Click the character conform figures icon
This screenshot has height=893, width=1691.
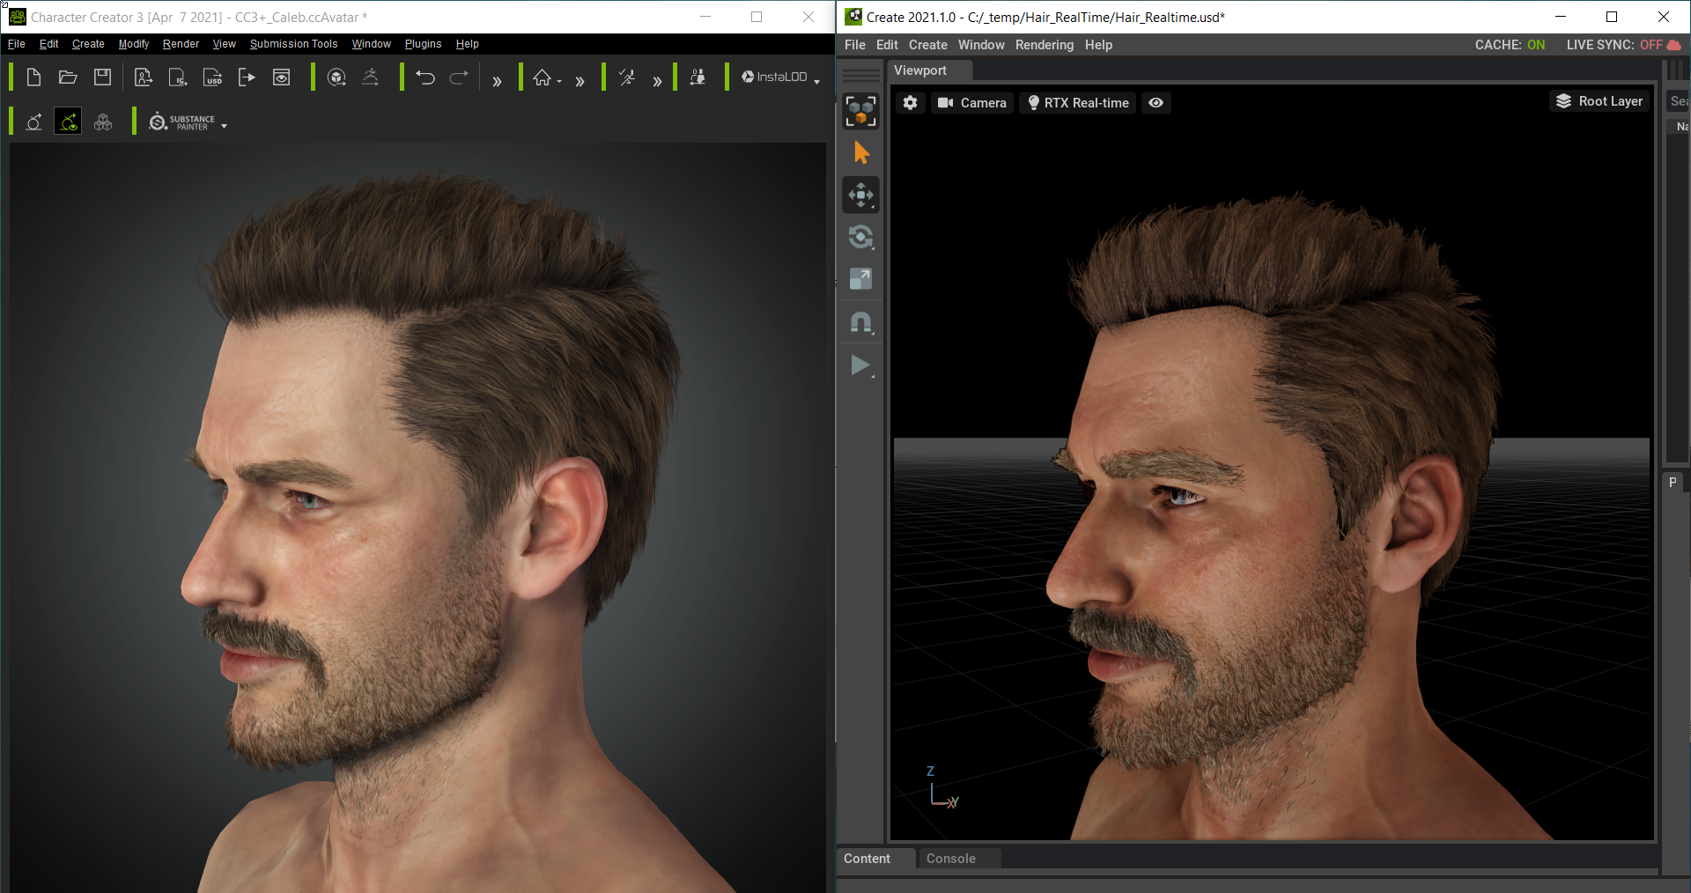click(698, 77)
